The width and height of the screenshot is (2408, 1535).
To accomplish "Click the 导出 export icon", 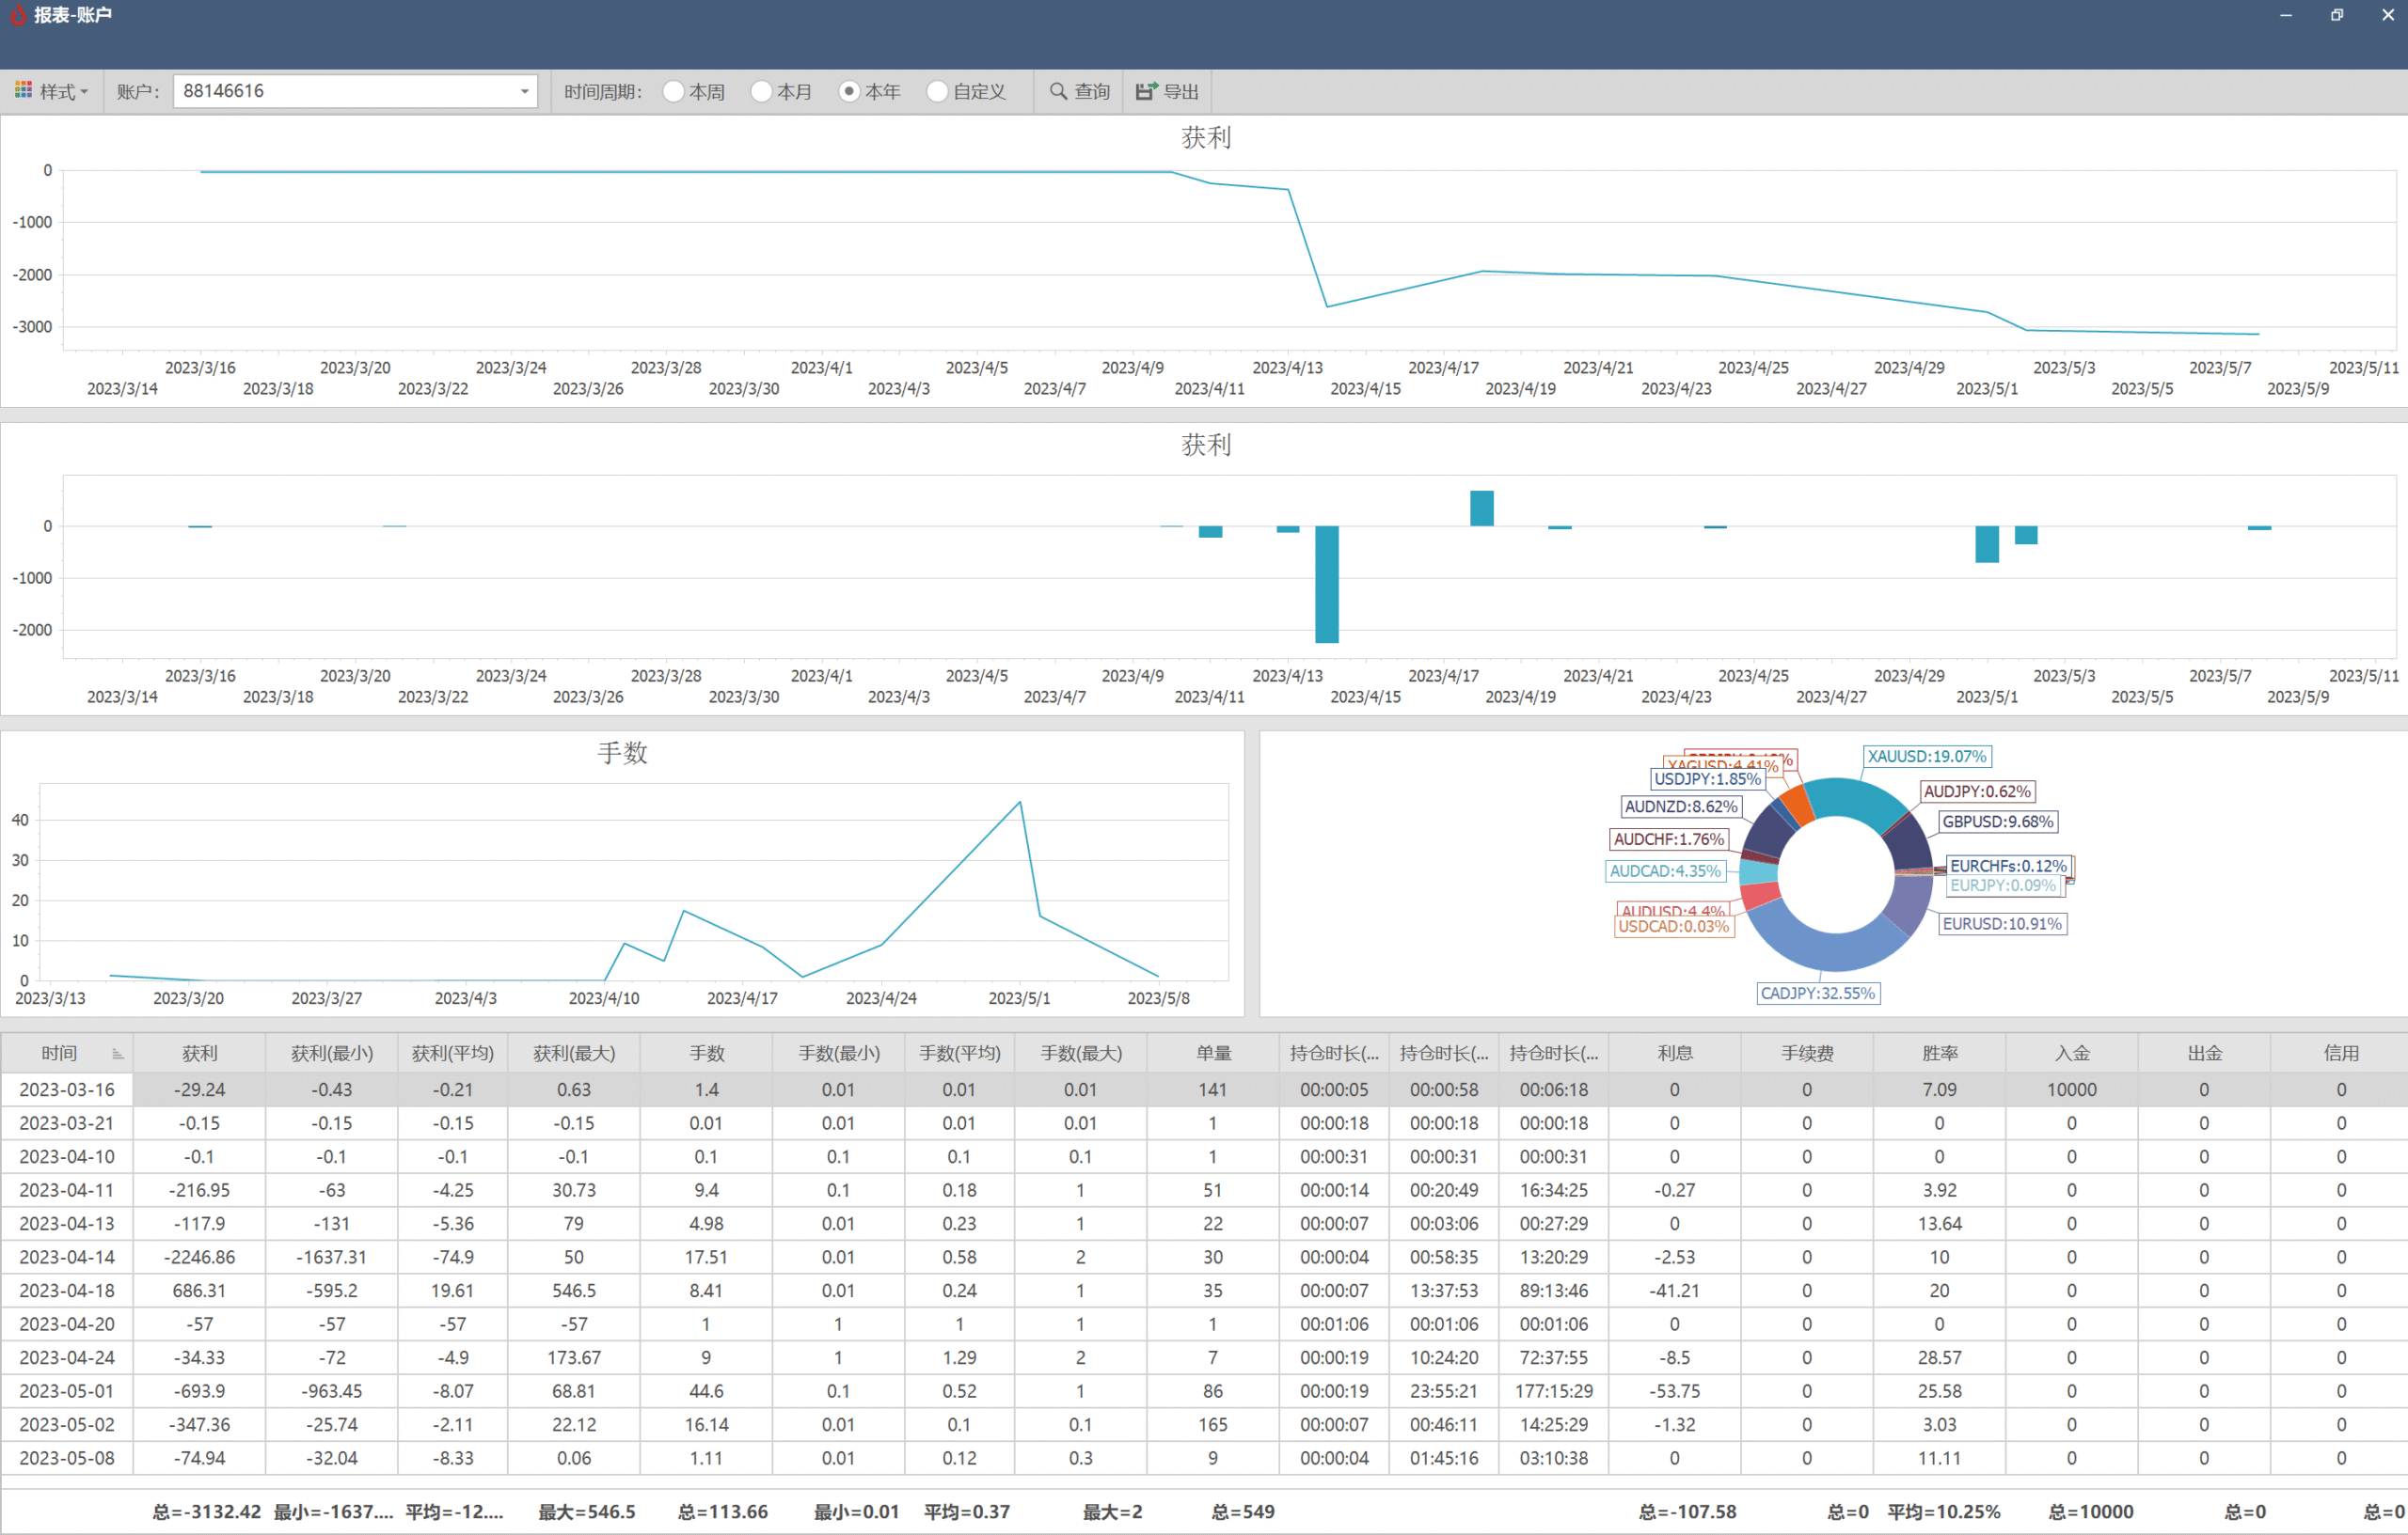I will pyautogui.click(x=1146, y=91).
